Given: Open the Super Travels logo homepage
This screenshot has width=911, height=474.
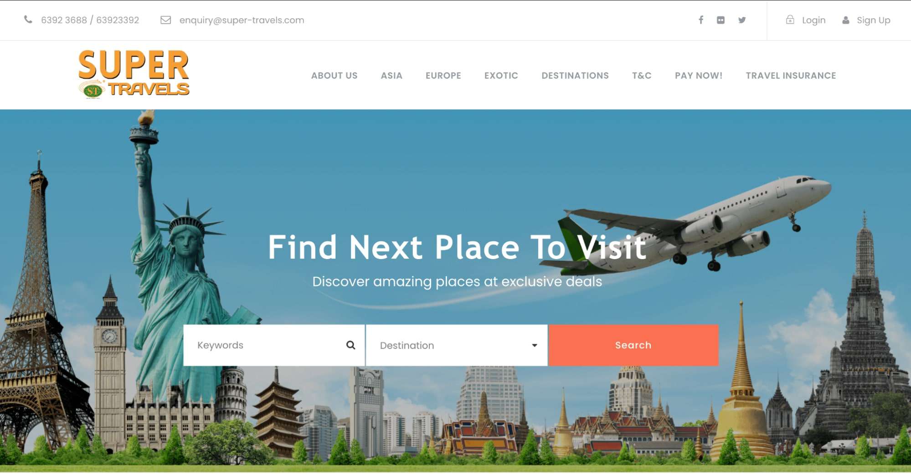Looking at the screenshot, I should click(134, 74).
